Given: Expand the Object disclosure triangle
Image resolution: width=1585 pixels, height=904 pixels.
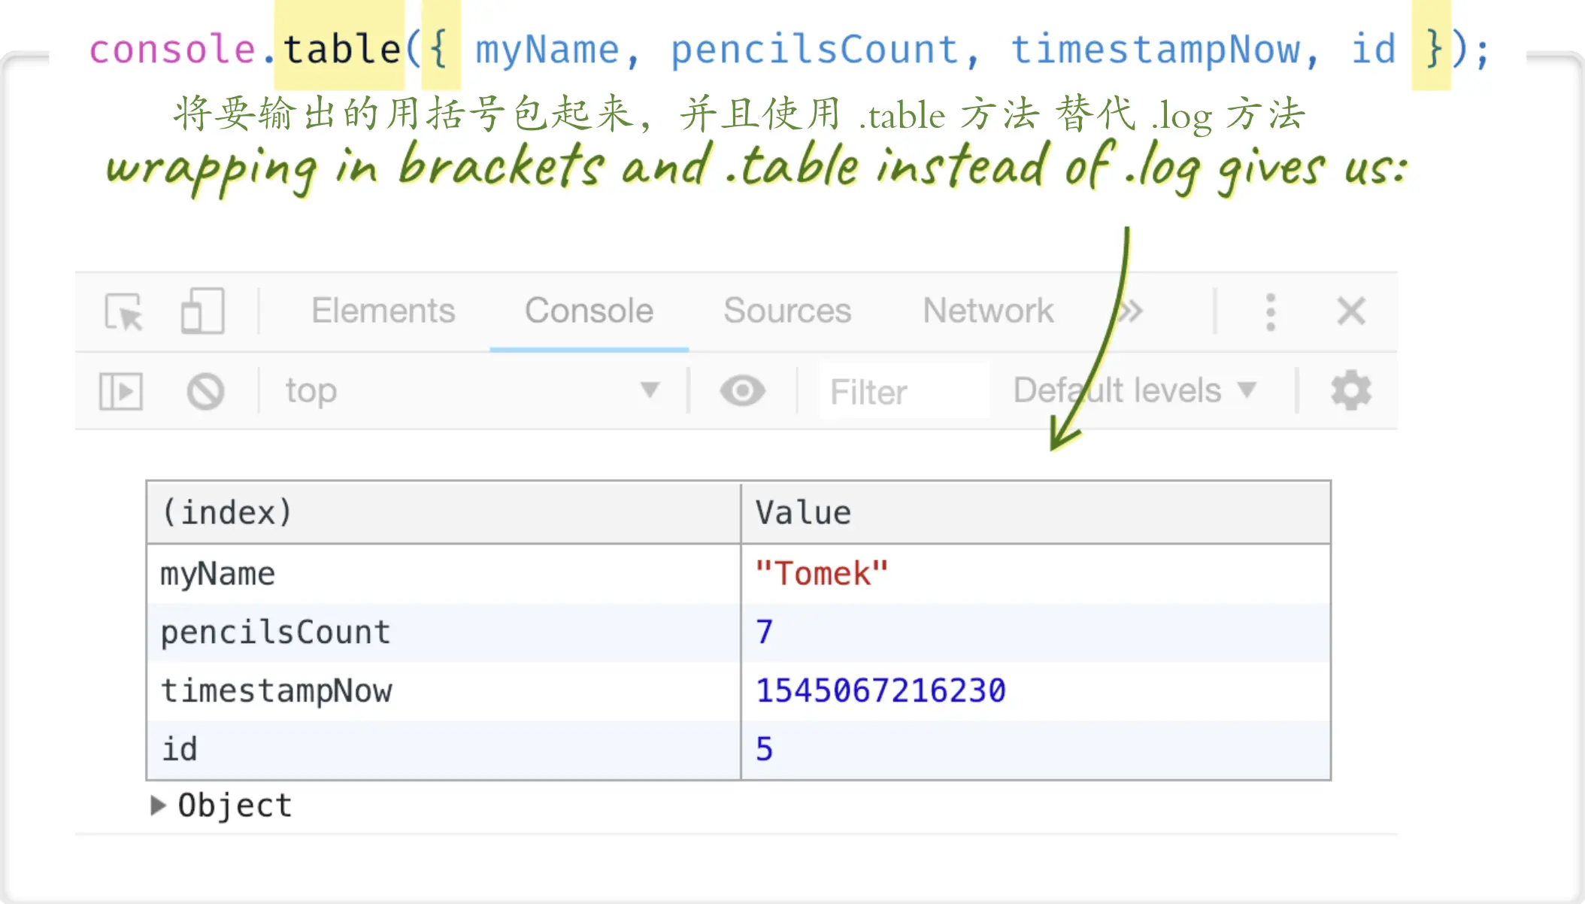Looking at the screenshot, I should pyautogui.click(x=158, y=805).
